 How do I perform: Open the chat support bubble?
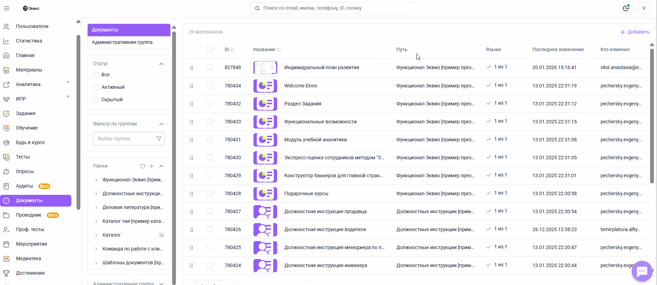tap(642, 271)
